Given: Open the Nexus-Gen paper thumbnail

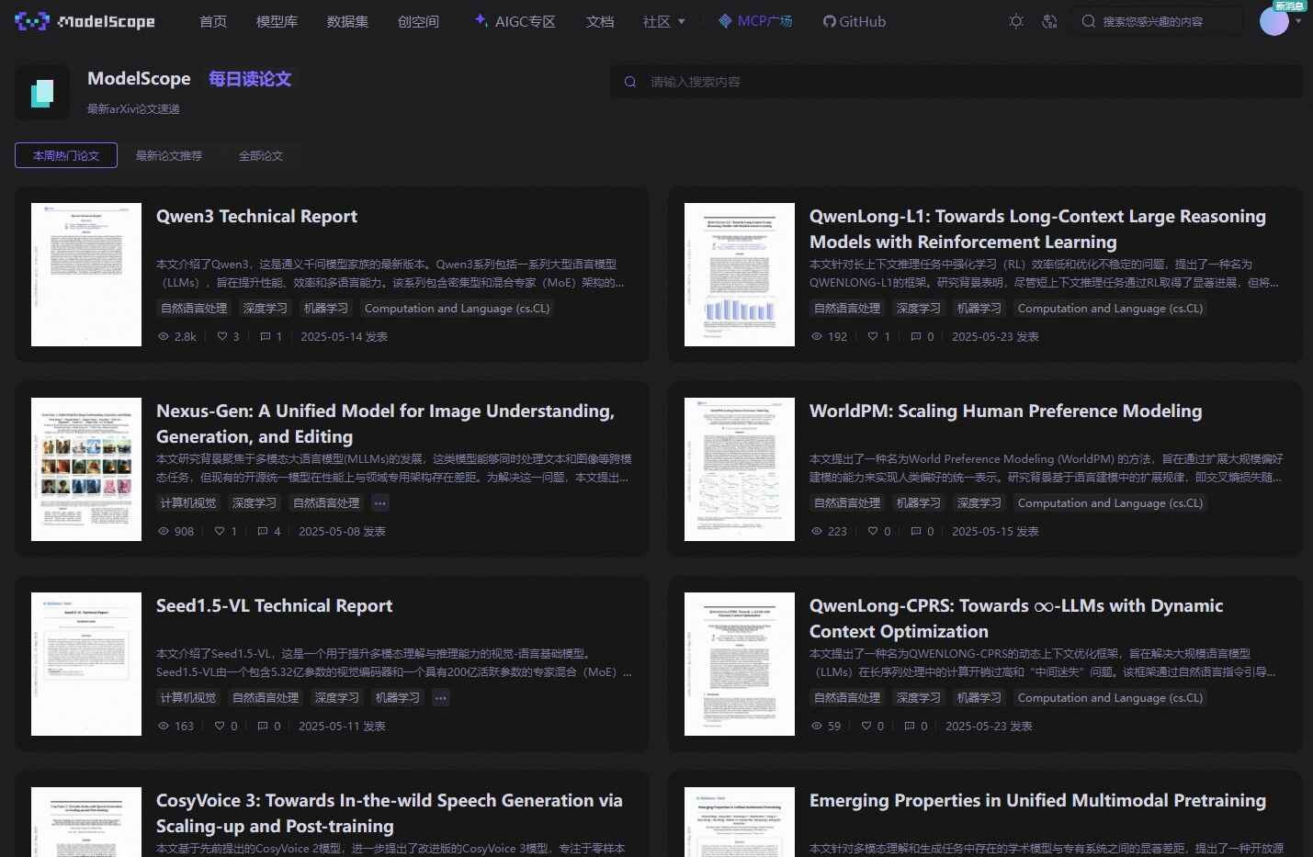Looking at the screenshot, I should point(86,469).
